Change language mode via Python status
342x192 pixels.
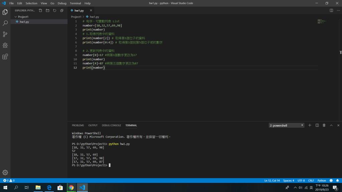pyautogui.click(x=322, y=180)
